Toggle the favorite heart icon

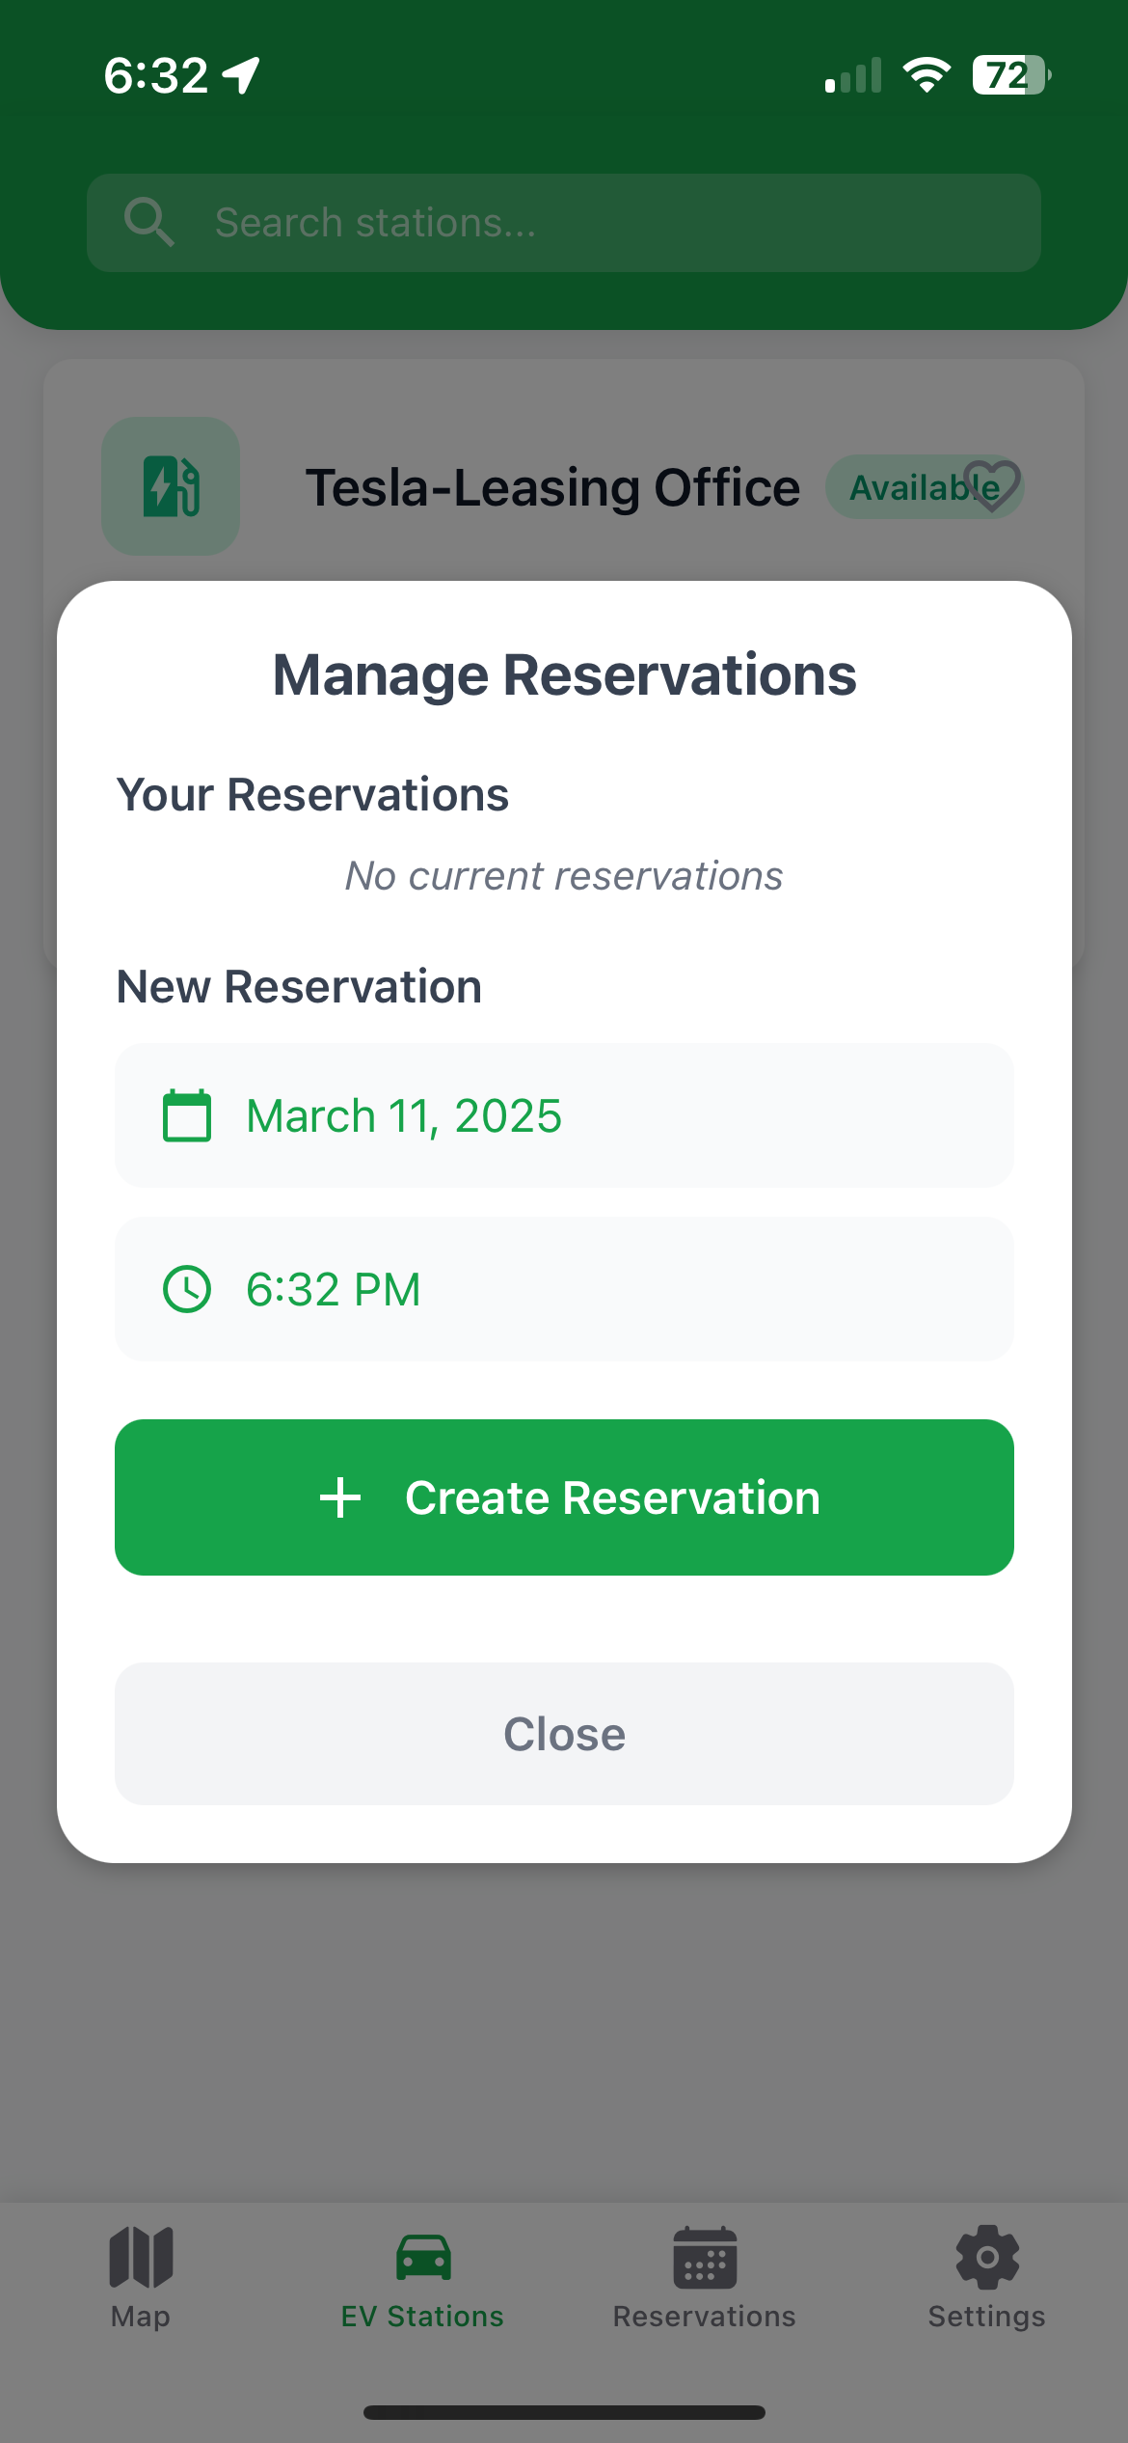[992, 485]
